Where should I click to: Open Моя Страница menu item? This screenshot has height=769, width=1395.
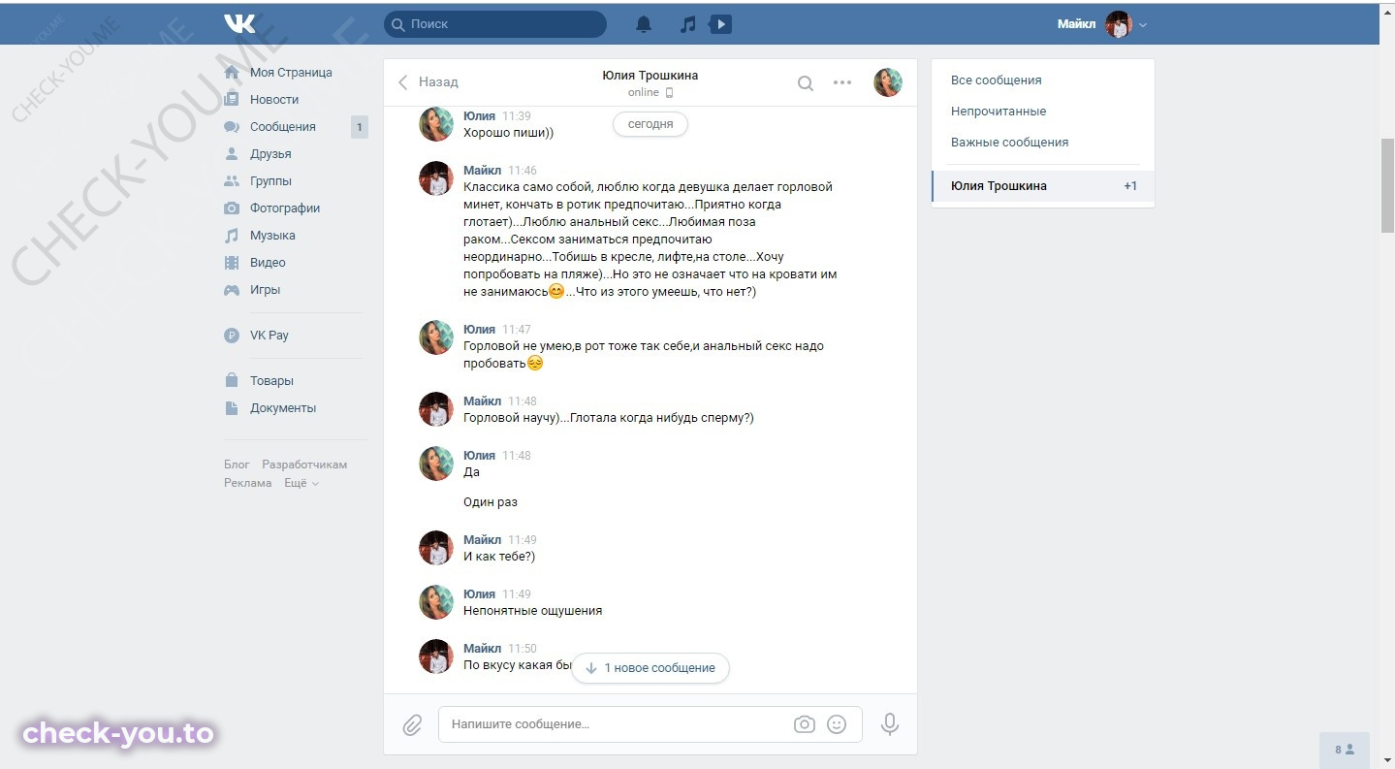(x=291, y=73)
